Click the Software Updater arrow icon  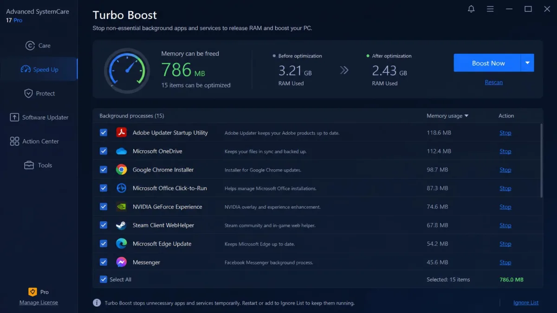point(14,117)
